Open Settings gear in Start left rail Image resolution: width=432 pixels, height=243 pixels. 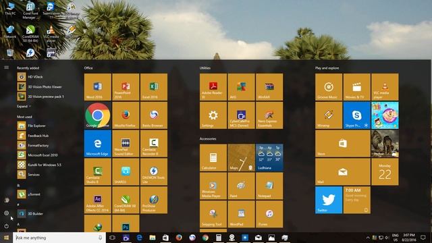(x=6, y=213)
